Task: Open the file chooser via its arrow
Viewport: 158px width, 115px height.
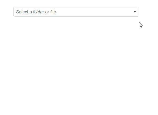Action: (135, 12)
